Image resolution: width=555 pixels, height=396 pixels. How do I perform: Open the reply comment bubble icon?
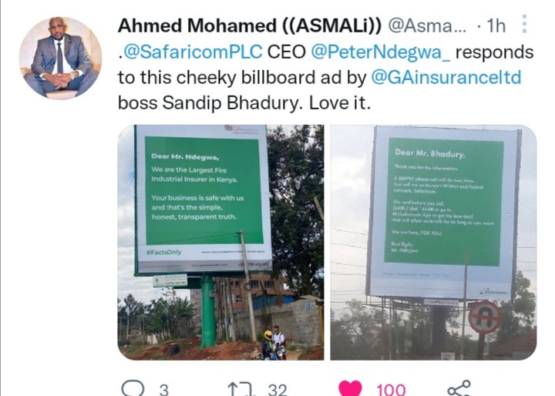pyautogui.click(x=133, y=388)
